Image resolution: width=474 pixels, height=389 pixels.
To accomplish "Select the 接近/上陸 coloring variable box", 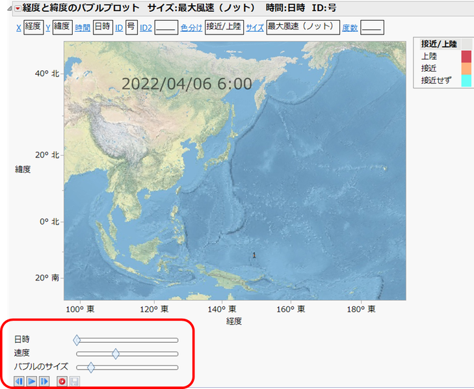I will pos(224,27).
